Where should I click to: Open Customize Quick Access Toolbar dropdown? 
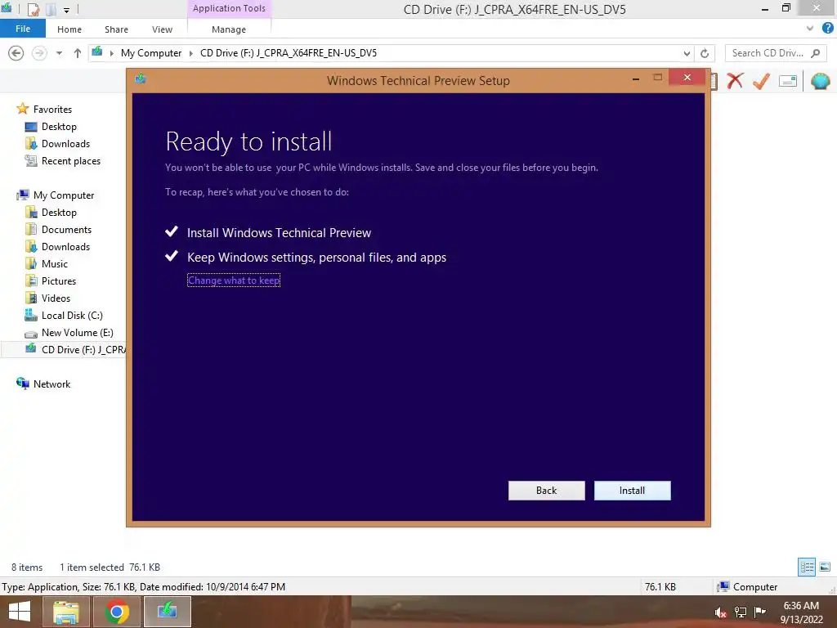point(66,10)
